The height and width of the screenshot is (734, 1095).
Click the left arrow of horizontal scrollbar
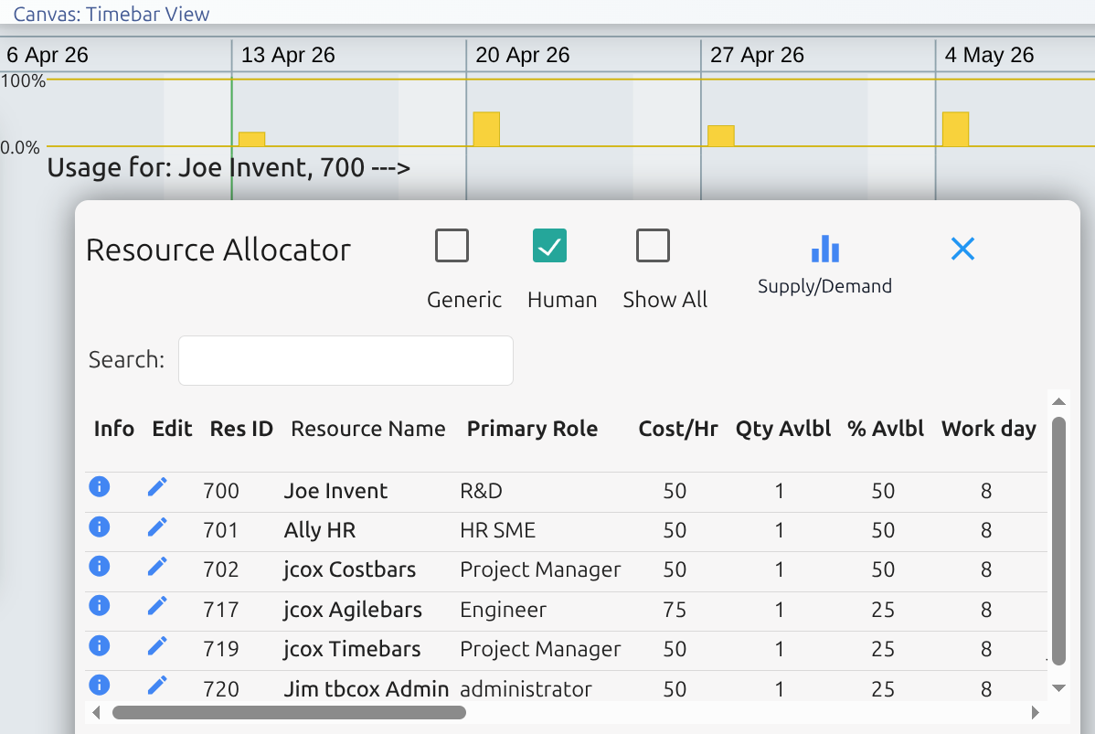pyautogui.click(x=96, y=712)
